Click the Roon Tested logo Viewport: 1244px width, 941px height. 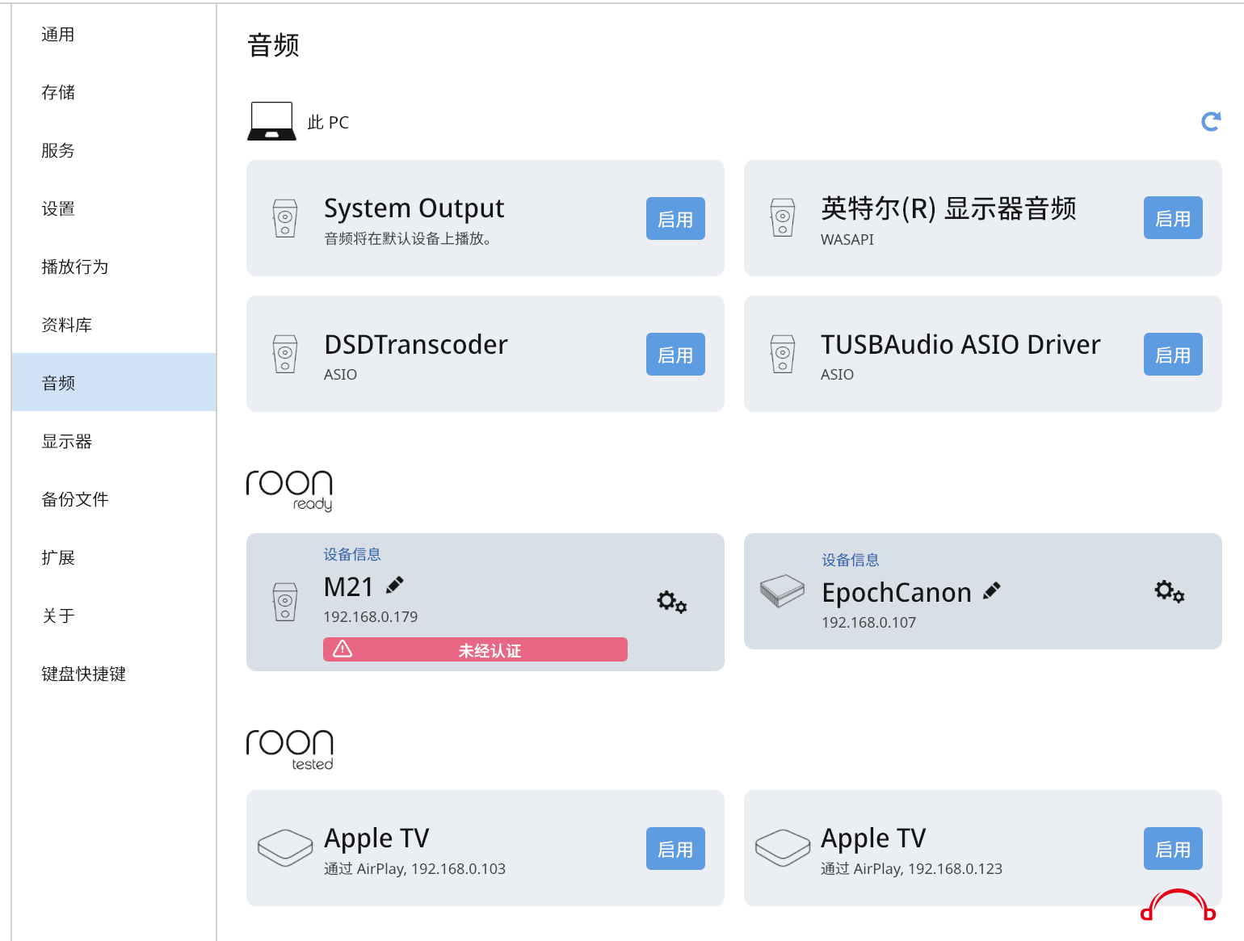[289, 750]
